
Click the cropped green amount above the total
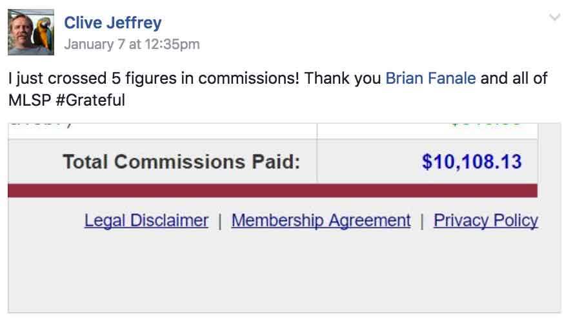click(x=485, y=124)
